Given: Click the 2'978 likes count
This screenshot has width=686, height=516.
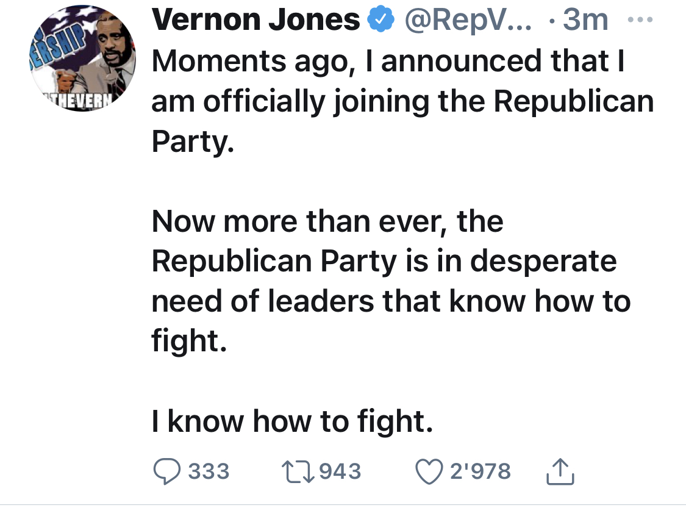Looking at the screenshot, I should (481, 471).
